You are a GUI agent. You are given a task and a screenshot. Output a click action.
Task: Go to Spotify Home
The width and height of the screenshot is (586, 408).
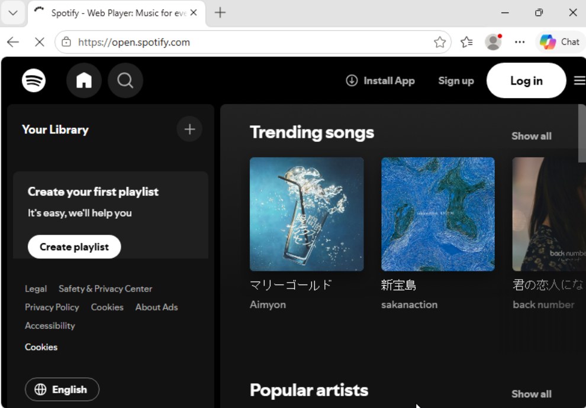click(x=84, y=80)
